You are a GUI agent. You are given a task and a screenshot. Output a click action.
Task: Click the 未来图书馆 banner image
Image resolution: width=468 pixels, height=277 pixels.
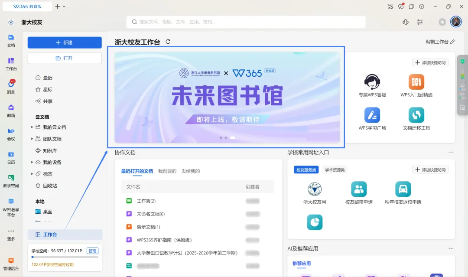pyautogui.click(x=227, y=97)
